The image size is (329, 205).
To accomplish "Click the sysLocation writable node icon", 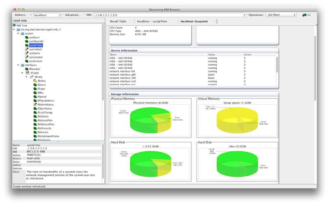I will (27, 57).
